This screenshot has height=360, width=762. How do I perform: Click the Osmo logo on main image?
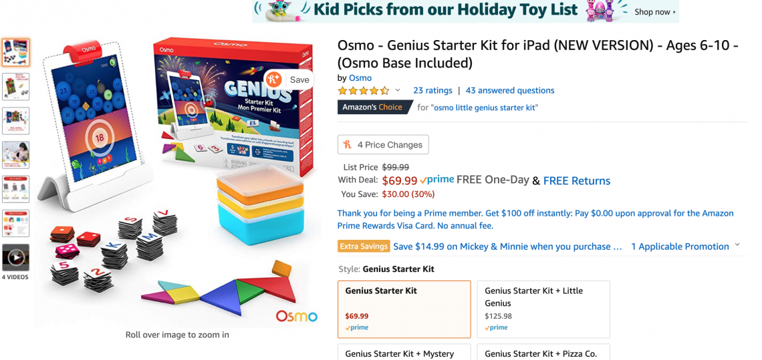pos(296,317)
